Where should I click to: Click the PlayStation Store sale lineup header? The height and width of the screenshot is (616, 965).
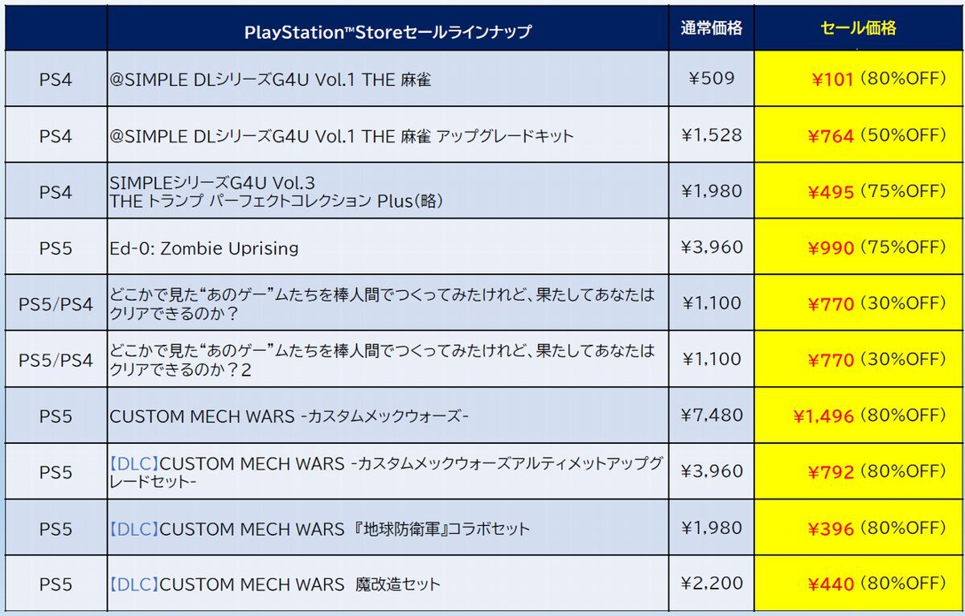click(388, 31)
